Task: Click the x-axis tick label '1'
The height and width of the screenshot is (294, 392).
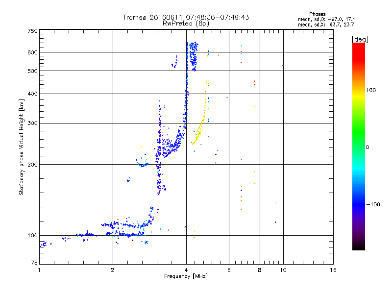Action: [39, 270]
